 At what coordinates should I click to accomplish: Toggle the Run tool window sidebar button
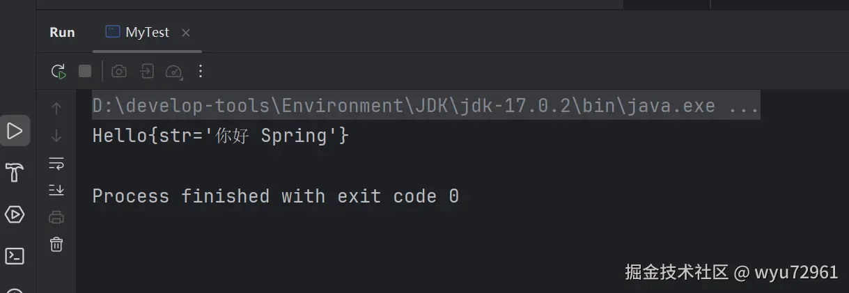click(15, 130)
